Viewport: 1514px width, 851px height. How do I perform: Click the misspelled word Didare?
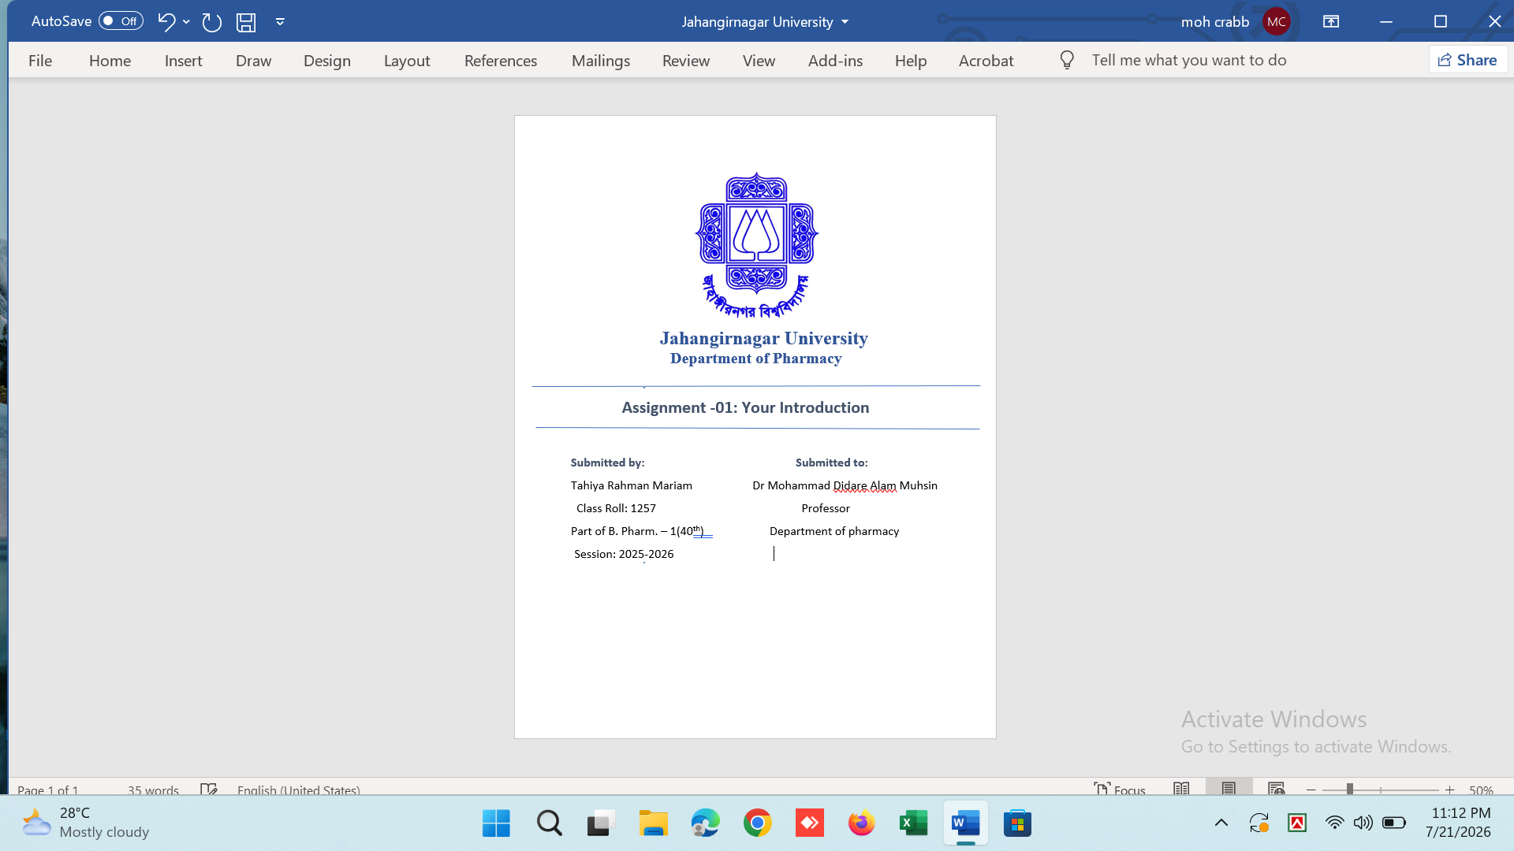tap(849, 485)
